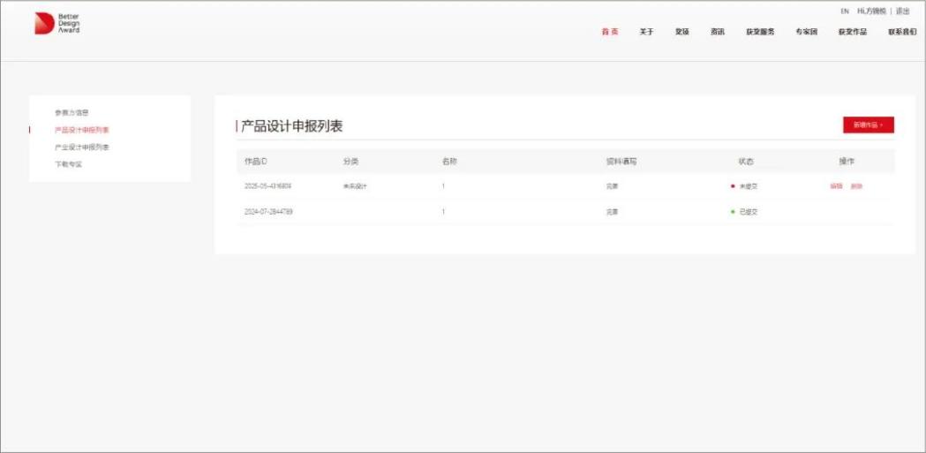The image size is (926, 453).
Task: Click the 未提交 status in the first row
Action: (x=744, y=186)
